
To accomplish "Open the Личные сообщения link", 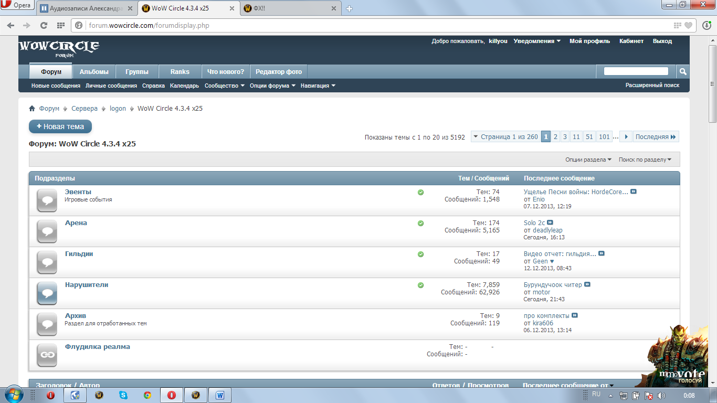I will point(111,86).
